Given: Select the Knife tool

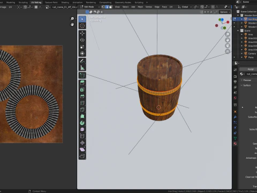Looking at the screenshot, I should [82, 109].
